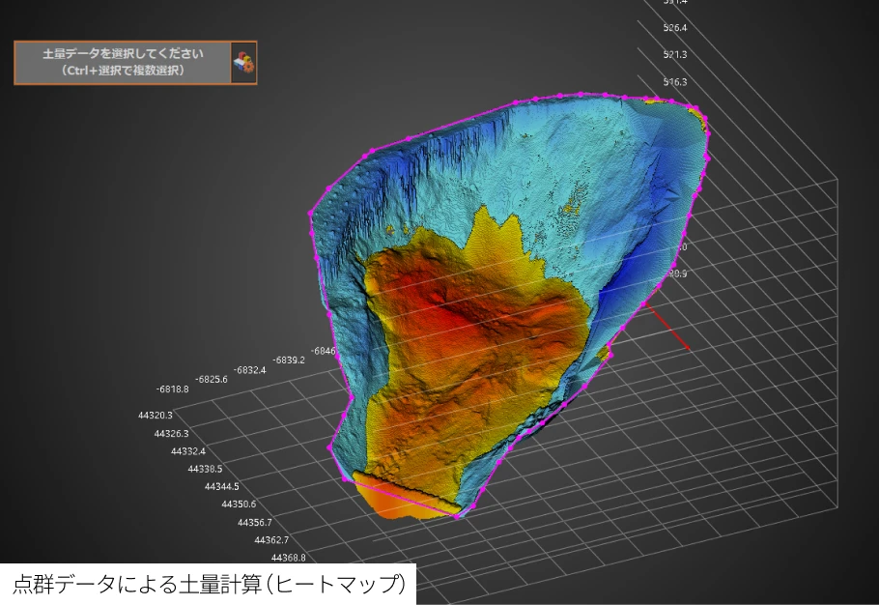Click the 526.4 elevation axis label
879x605 pixels.
[x=674, y=27]
